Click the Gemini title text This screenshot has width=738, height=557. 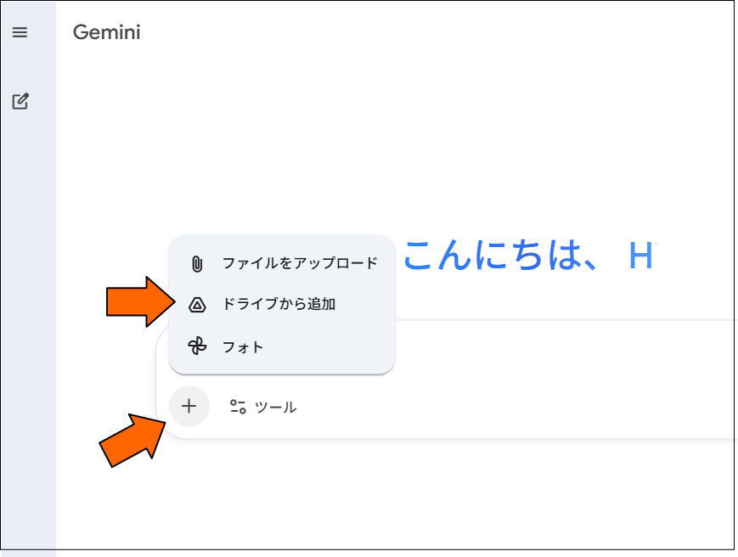point(107,33)
